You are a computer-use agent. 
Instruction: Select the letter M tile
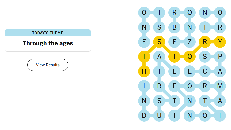coord(220,86)
